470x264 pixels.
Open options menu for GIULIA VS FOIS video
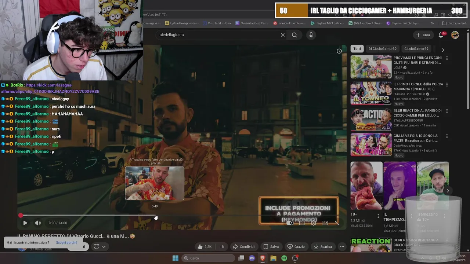click(x=447, y=136)
